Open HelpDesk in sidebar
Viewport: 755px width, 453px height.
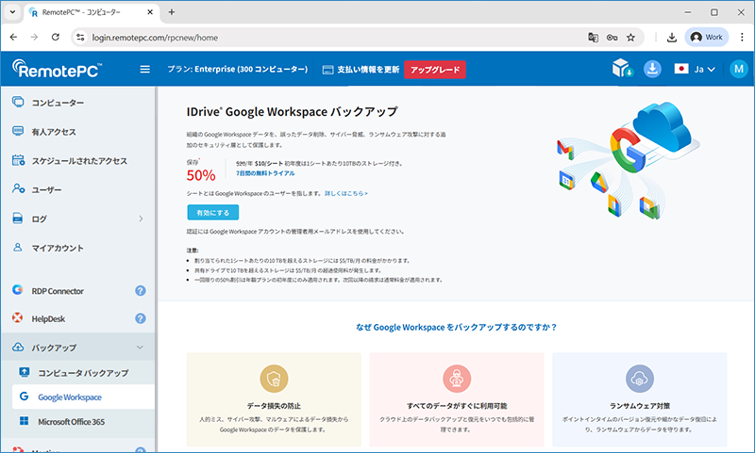(x=48, y=319)
